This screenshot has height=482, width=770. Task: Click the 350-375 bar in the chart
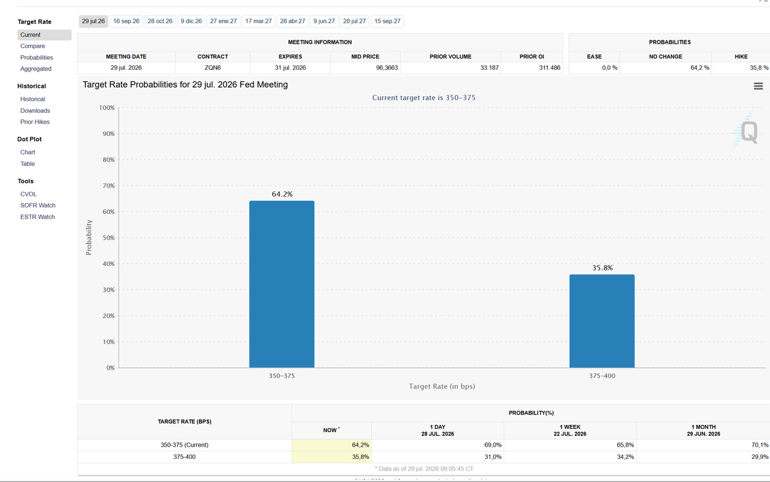click(x=282, y=285)
